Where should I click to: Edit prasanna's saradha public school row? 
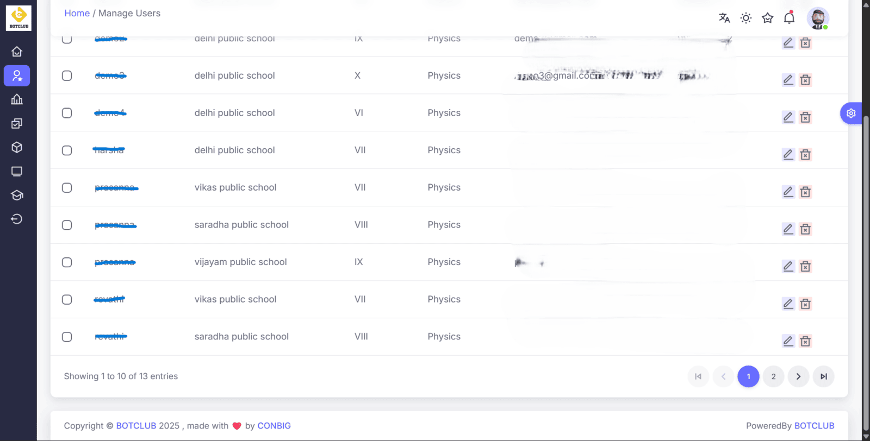(x=788, y=229)
